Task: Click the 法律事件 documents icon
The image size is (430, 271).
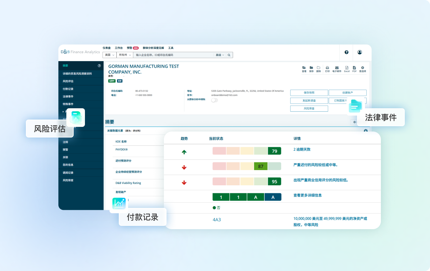Action: click(x=356, y=107)
